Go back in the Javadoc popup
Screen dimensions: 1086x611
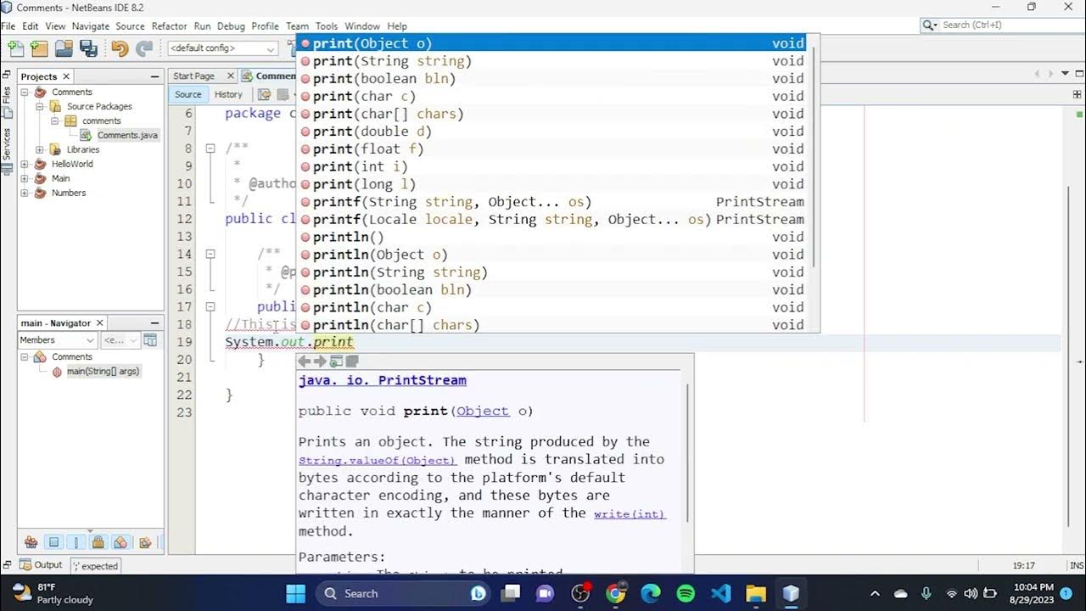tap(305, 362)
